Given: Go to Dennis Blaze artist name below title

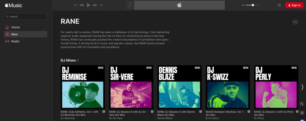Looking at the screenshot, I should pos(165,118).
